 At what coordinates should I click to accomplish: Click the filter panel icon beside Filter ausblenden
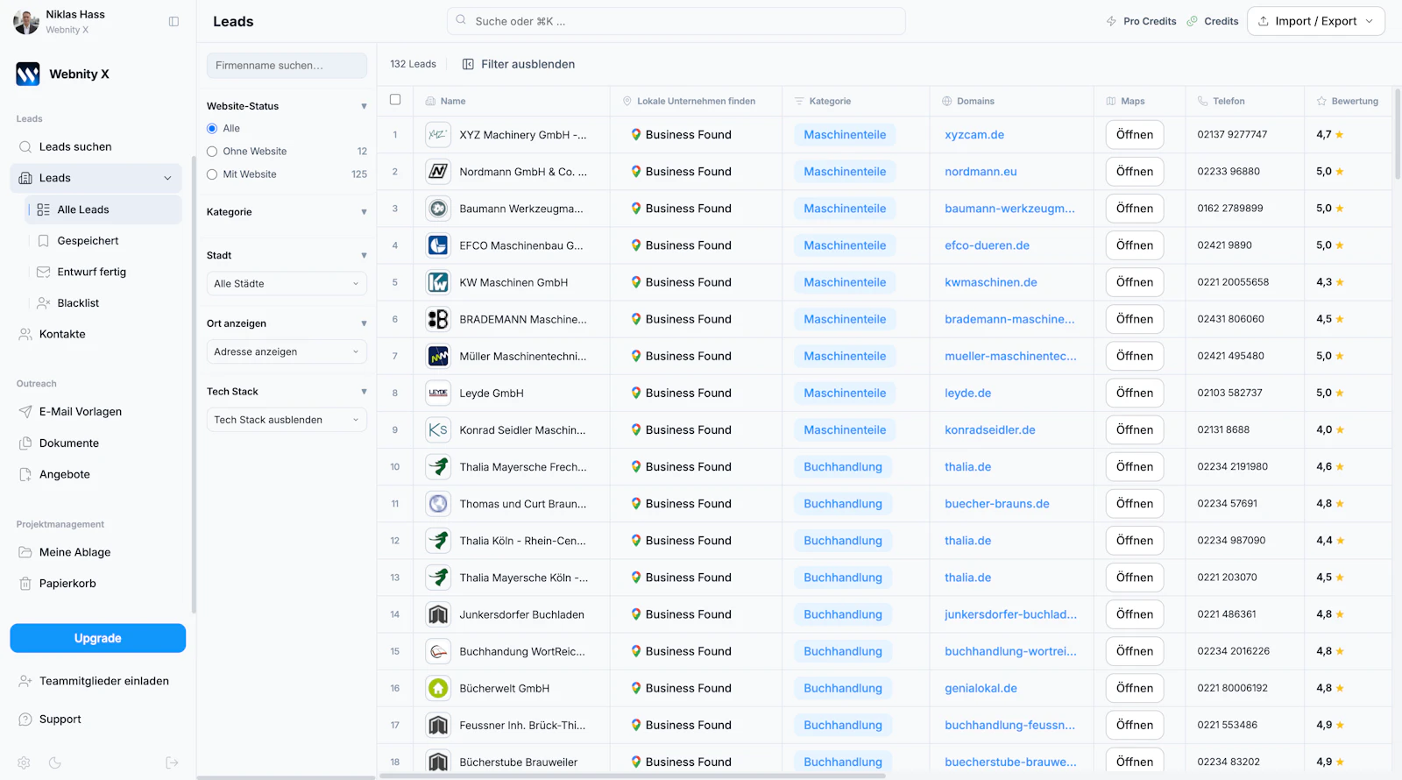[x=468, y=64]
